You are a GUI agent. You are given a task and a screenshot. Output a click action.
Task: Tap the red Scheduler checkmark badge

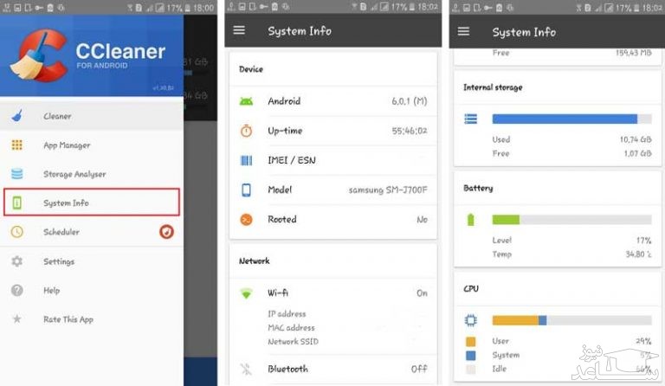167,232
